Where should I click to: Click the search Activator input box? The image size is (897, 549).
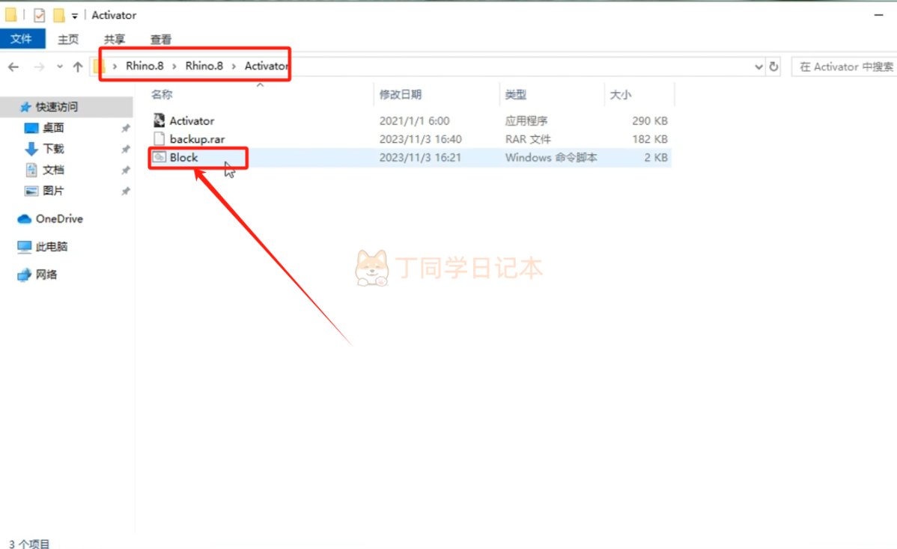(845, 67)
